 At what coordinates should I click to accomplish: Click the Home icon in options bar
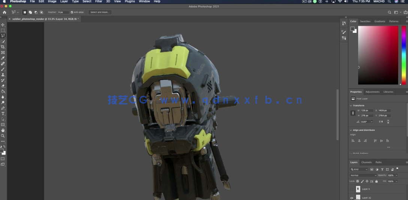(4, 12)
